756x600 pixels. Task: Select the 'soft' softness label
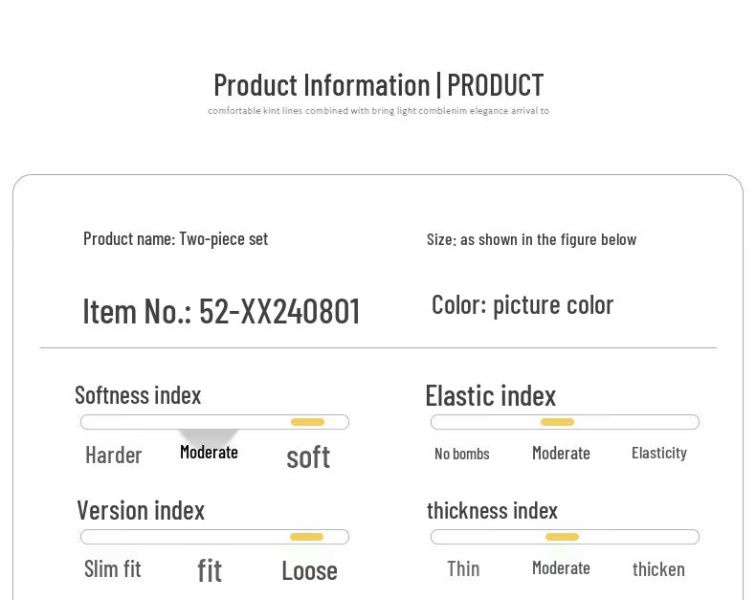(x=308, y=456)
